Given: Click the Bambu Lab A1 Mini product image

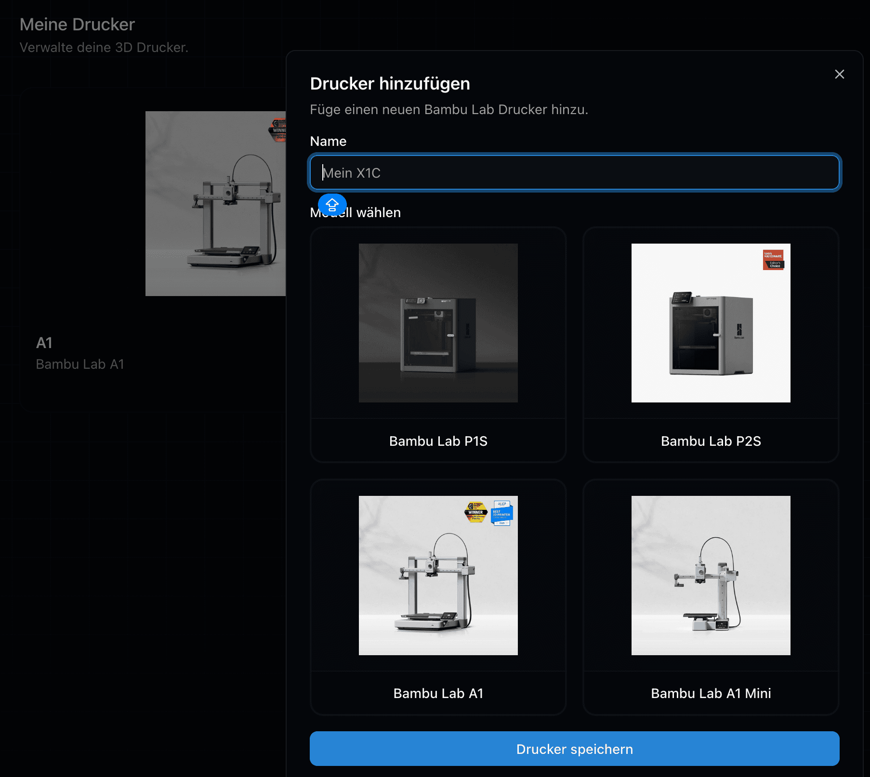Looking at the screenshot, I should point(711,576).
